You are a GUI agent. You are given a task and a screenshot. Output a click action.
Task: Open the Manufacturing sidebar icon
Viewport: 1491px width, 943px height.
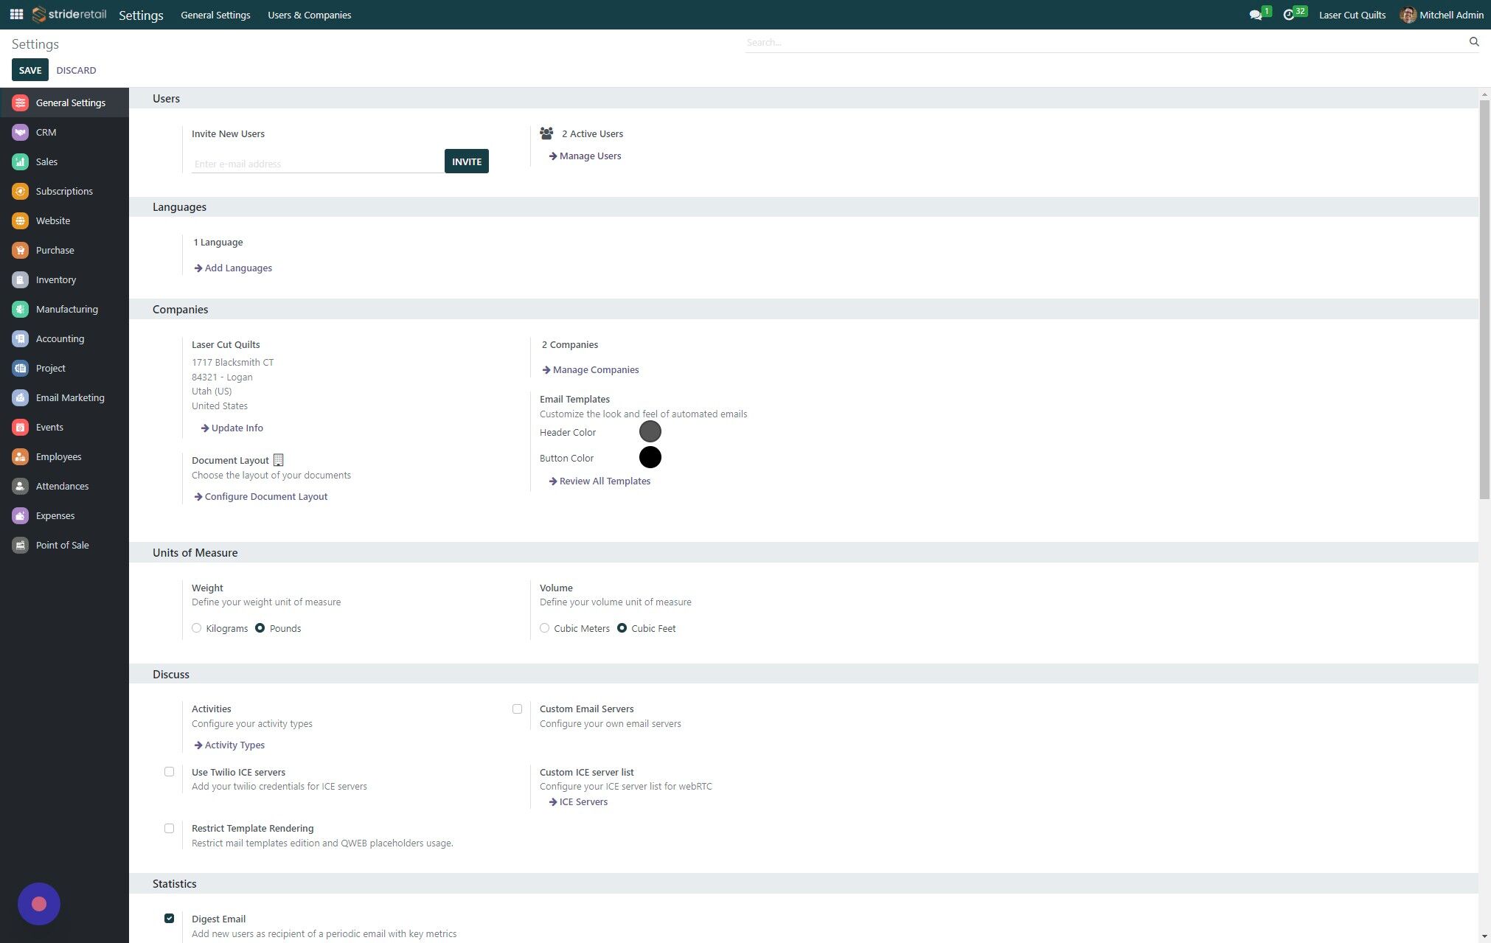21,310
